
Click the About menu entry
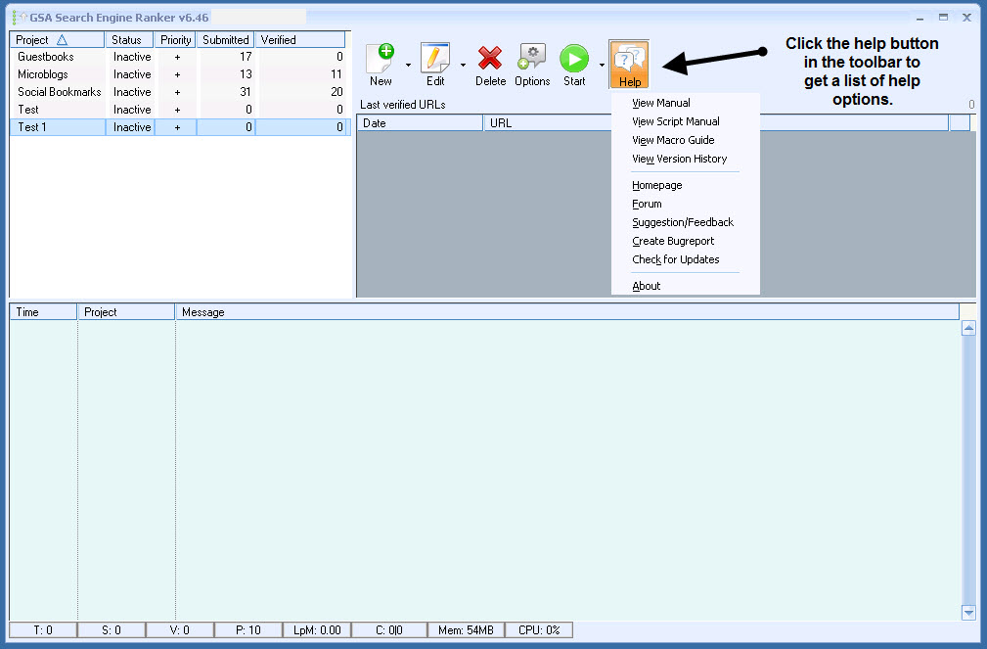pyautogui.click(x=646, y=286)
